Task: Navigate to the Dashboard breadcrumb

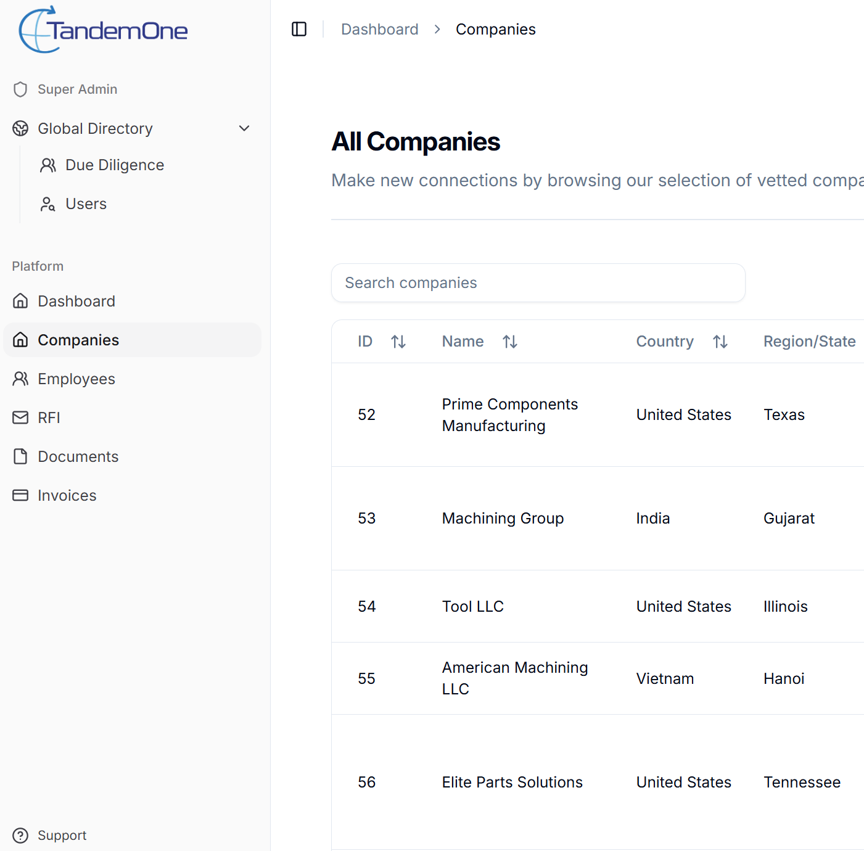Action: 379,29
